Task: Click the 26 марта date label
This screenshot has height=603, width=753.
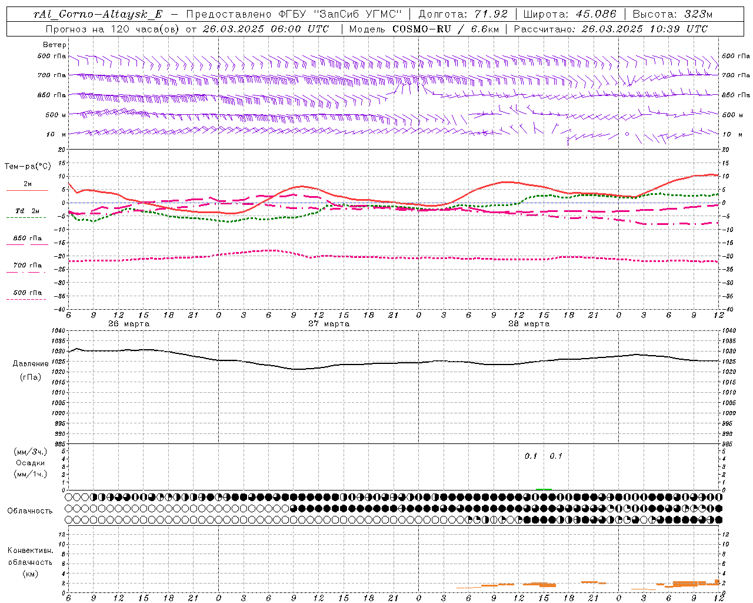Action: click(129, 324)
